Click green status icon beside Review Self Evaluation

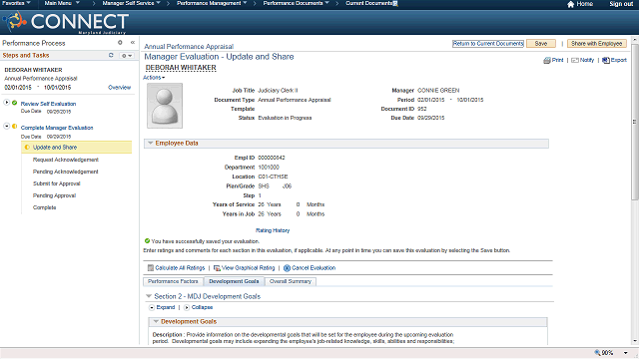(x=15, y=103)
